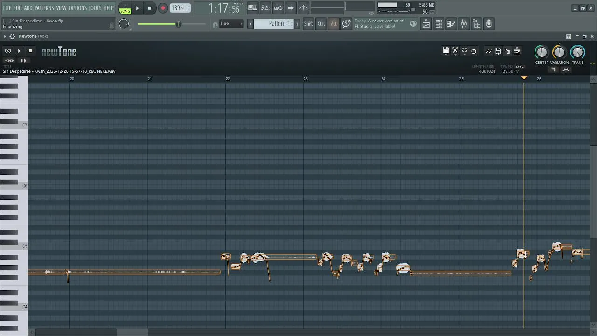Screen dimensions: 597x336
Task: Click the horizontal scrollbar thumb
Action: point(132,332)
